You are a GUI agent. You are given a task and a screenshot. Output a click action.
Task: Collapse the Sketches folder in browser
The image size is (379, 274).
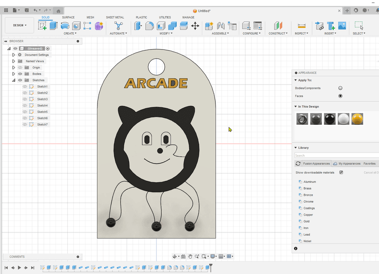pos(14,80)
